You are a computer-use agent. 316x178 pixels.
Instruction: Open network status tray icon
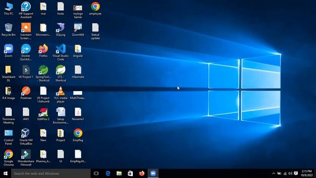[x=285, y=174]
